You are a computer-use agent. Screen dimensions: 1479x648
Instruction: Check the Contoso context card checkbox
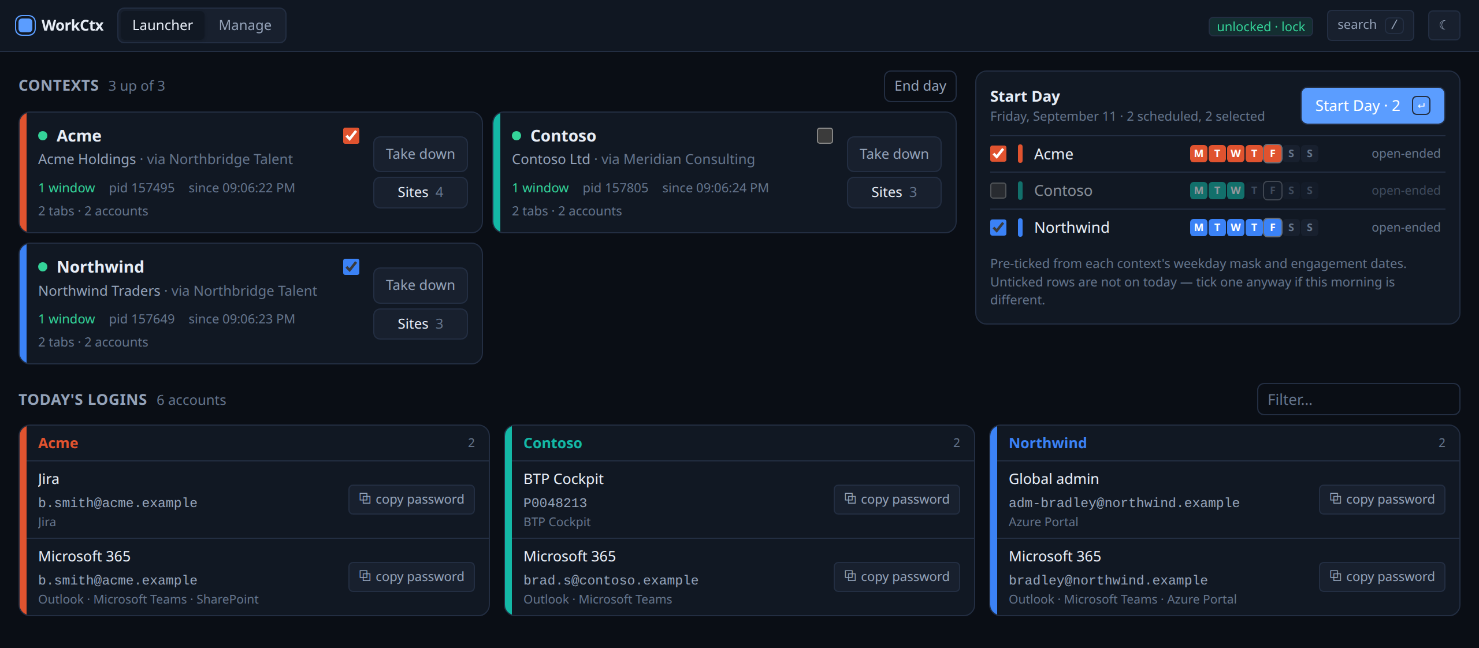(824, 136)
